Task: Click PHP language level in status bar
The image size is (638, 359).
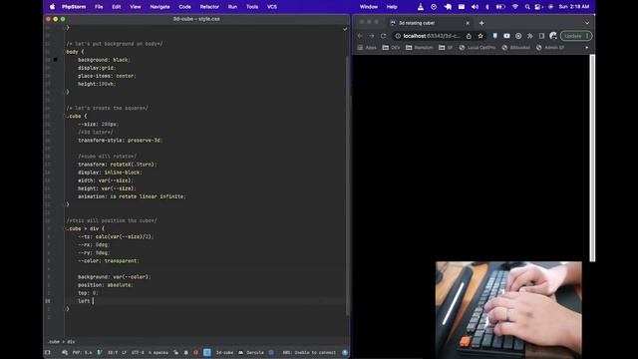Action: (x=82, y=352)
